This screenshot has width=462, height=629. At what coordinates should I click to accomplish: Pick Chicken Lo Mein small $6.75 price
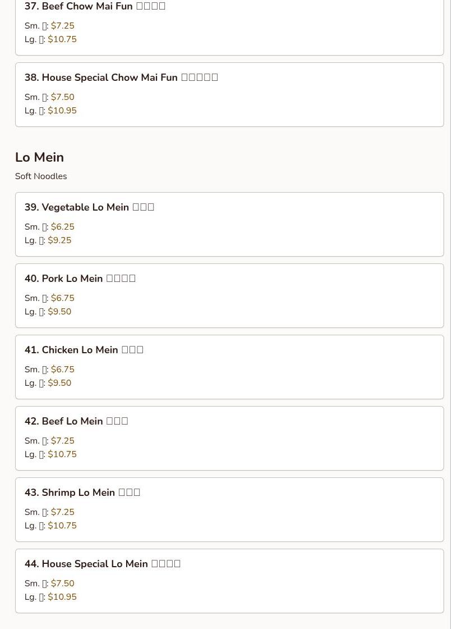62,370
